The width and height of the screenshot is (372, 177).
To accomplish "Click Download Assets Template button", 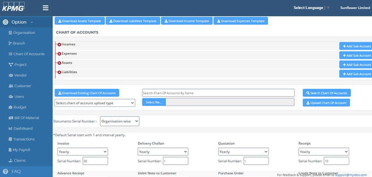I will click(x=80, y=21).
